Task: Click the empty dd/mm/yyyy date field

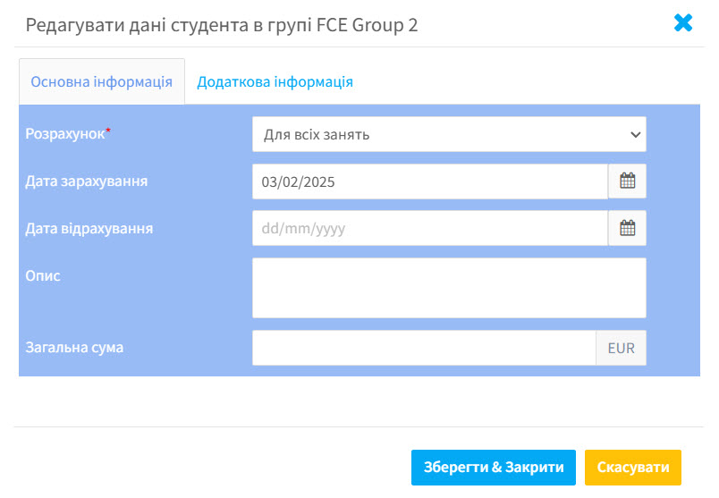Action: [429, 228]
